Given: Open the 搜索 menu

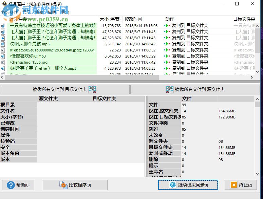Looking at the screenshot, I should point(39,13).
